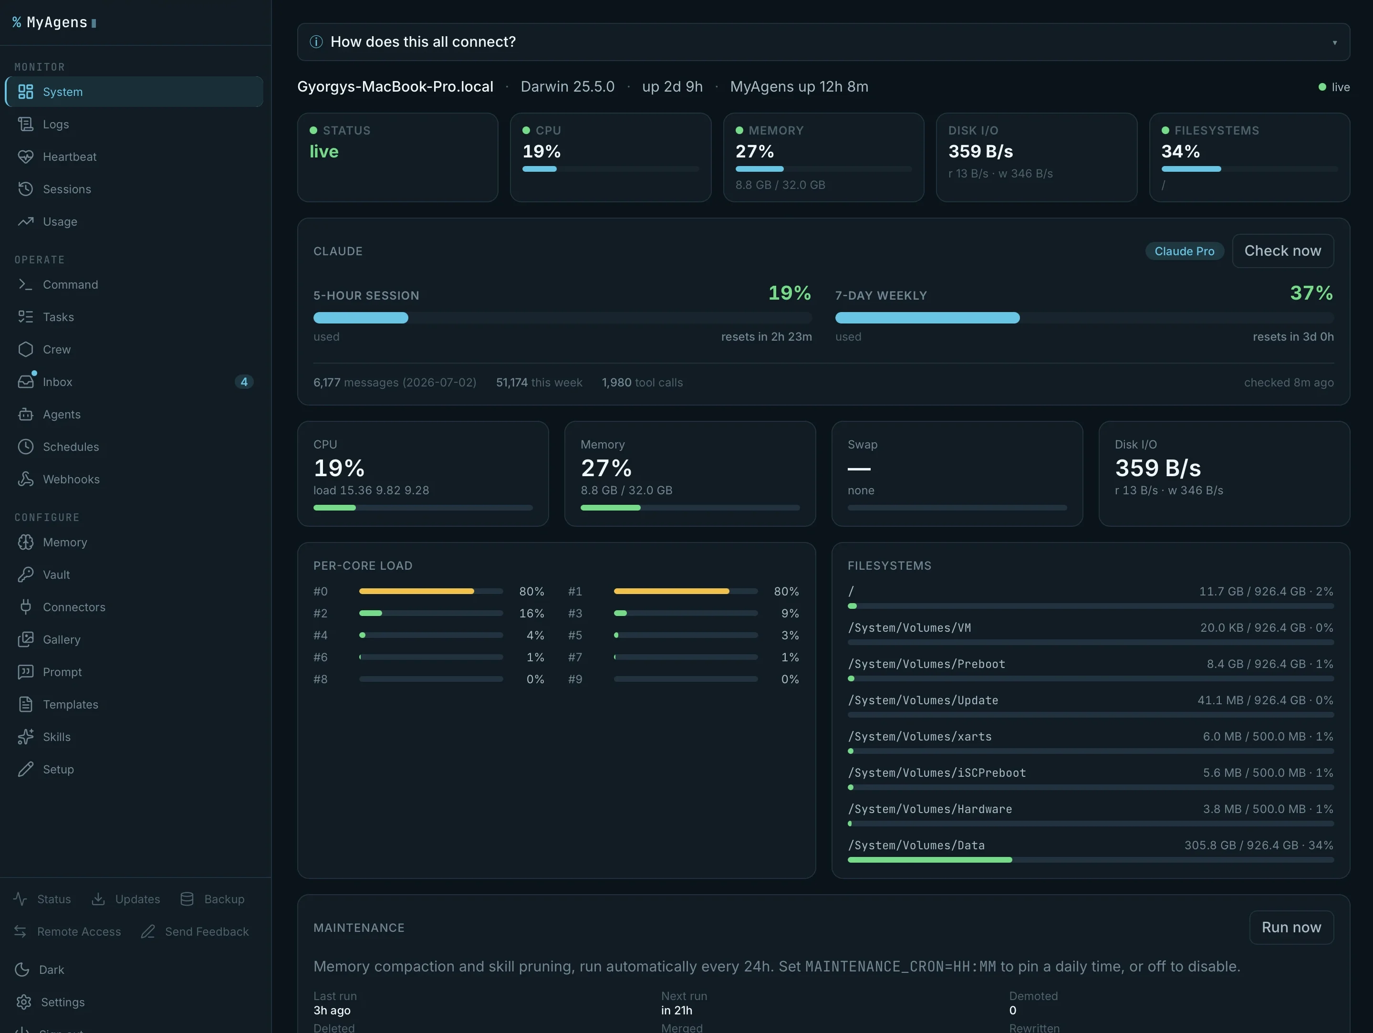Click the Settings gear icon
Screen dimensions: 1373x1033
(x=23, y=1002)
